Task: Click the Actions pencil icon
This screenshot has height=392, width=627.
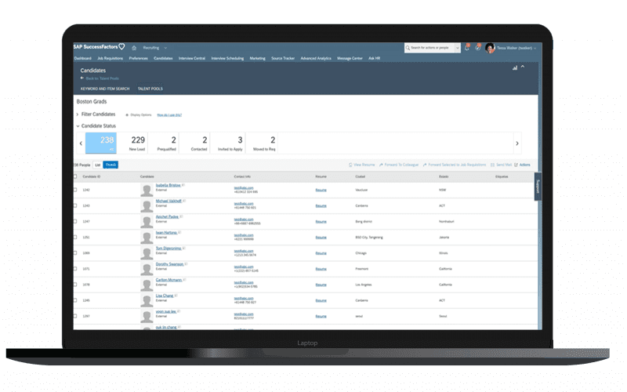Action: (516, 165)
